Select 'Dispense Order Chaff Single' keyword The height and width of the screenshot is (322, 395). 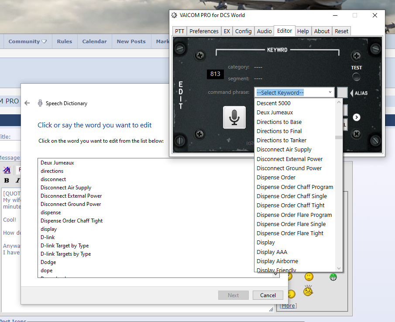pyautogui.click(x=295, y=196)
